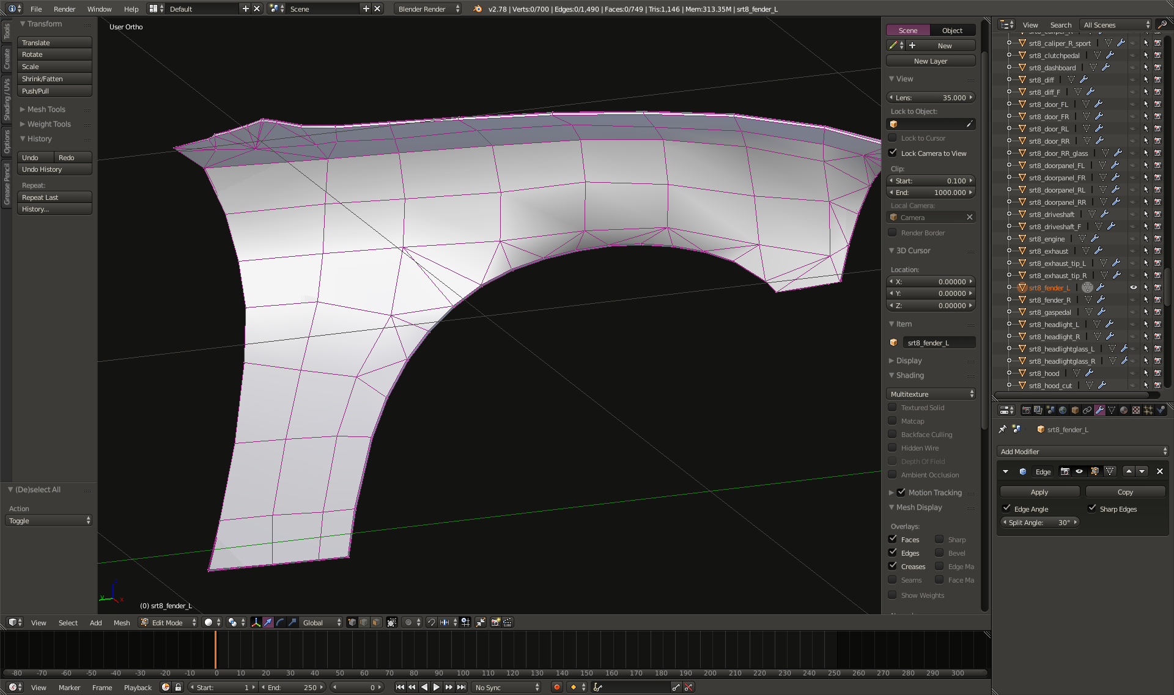The height and width of the screenshot is (695, 1174).
Task: Open the Toggle action dropdown
Action: click(49, 520)
